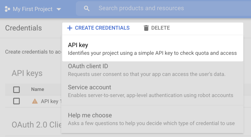This screenshot has width=251, height=137.
Task: Open the API key 1 entry
Action: coord(50,101)
